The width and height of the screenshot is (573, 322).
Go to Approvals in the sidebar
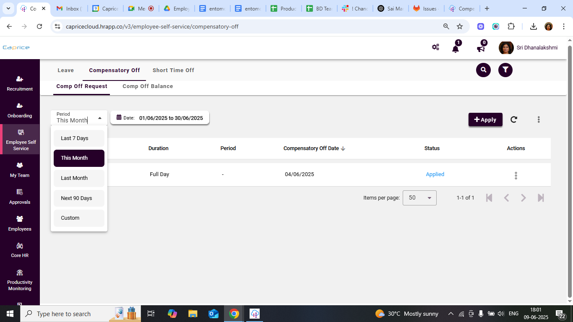point(20,197)
